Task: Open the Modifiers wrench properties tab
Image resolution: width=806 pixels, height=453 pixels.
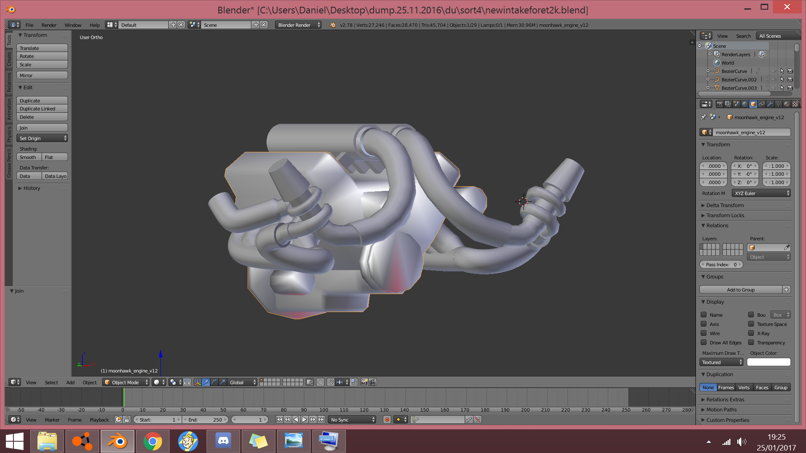Action: [x=770, y=104]
